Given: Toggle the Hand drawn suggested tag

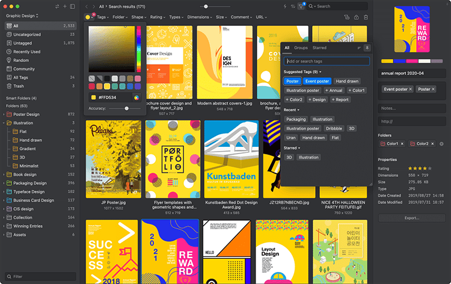Looking at the screenshot, I should pos(347,81).
